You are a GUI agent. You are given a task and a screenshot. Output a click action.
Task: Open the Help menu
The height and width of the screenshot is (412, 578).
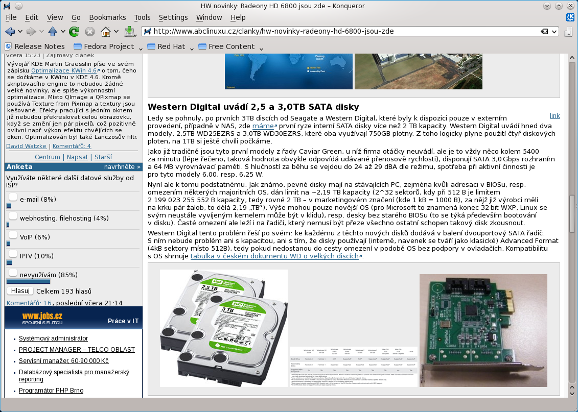238,17
